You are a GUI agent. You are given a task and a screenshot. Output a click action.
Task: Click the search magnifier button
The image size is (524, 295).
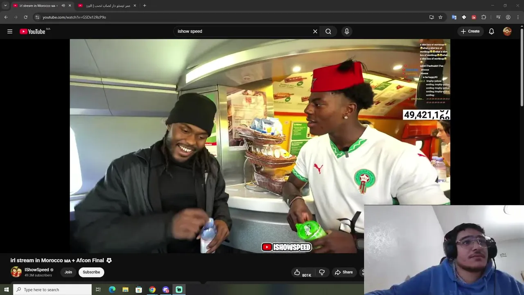[328, 31]
